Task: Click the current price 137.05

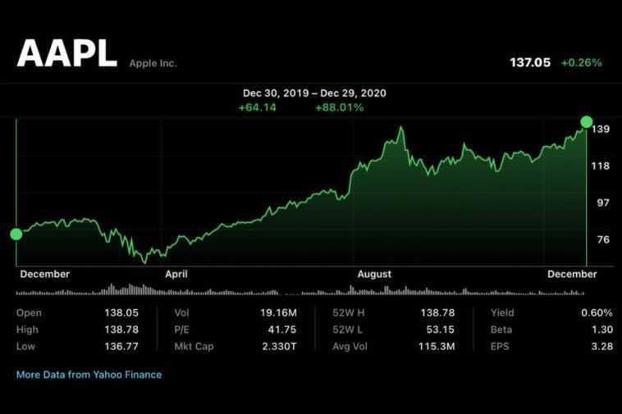Action: coord(530,62)
